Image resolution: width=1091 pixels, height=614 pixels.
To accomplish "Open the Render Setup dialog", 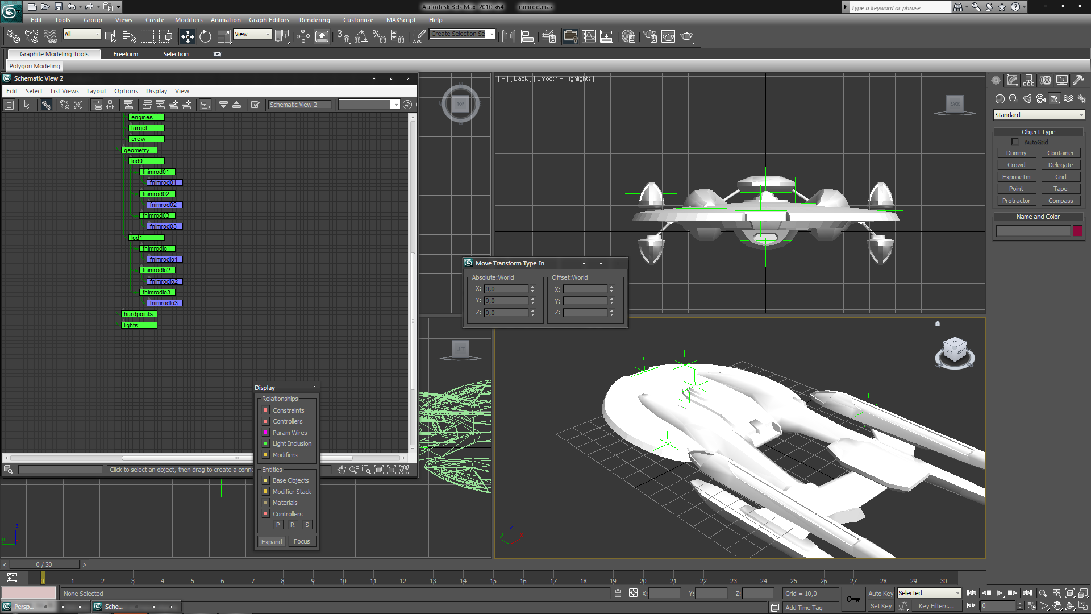I will coord(650,36).
